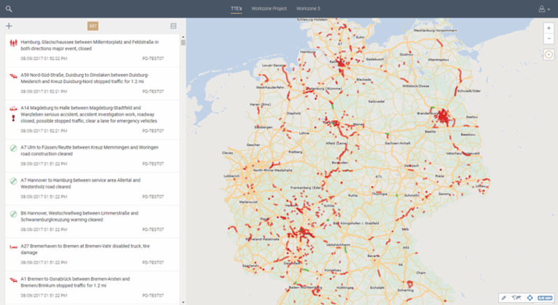The width and height of the screenshot is (558, 305).
Task: Click the blue crosshair target icon
Action: [x=530, y=297]
